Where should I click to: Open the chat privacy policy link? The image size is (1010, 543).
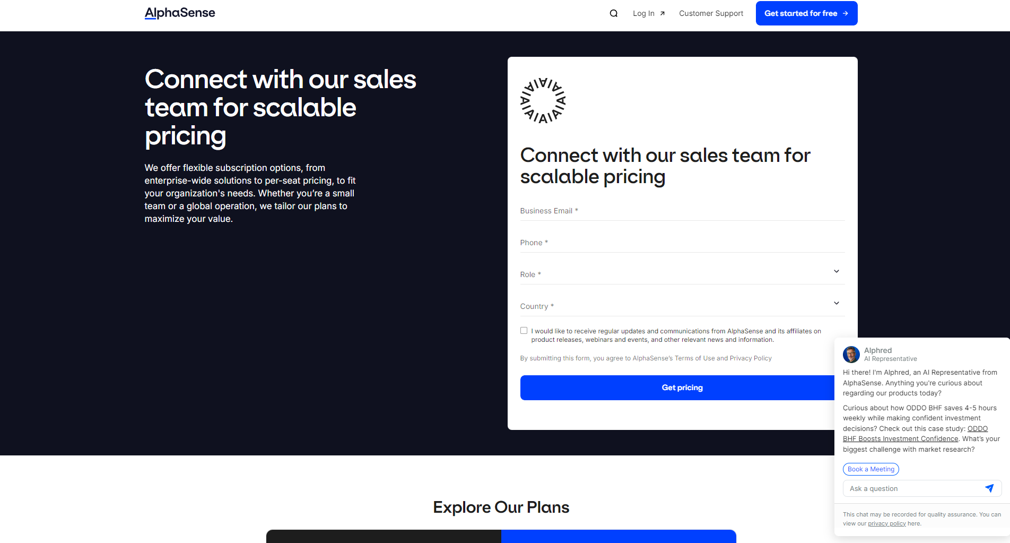(x=886, y=524)
